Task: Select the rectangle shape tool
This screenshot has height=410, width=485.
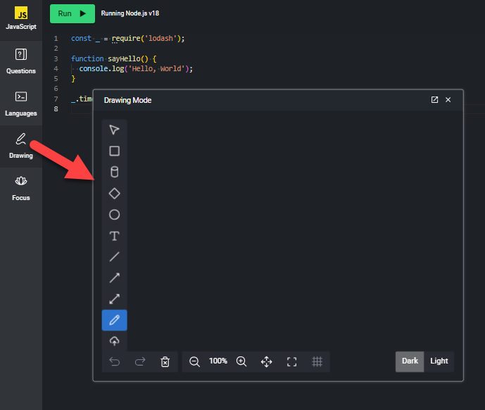Action: pyautogui.click(x=114, y=151)
